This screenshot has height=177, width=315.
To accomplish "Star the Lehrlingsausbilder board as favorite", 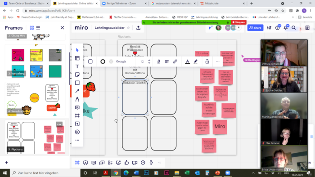I will (x=128, y=28).
